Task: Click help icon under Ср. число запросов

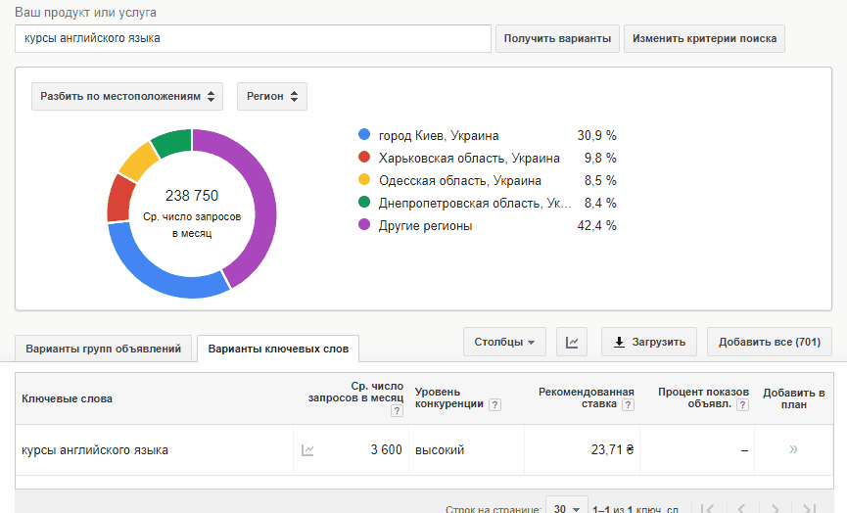Action: [397, 411]
